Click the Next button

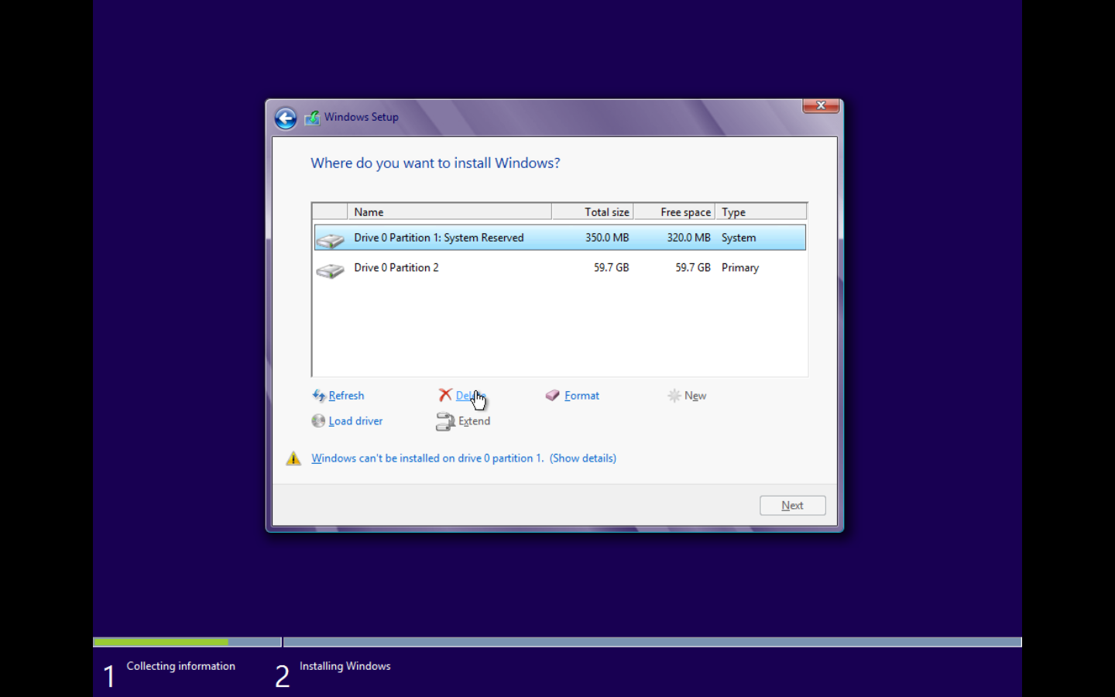point(793,506)
